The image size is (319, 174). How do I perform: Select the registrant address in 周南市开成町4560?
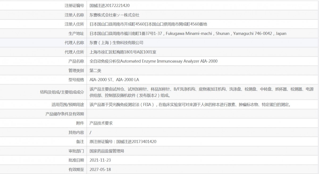pos(148,24)
